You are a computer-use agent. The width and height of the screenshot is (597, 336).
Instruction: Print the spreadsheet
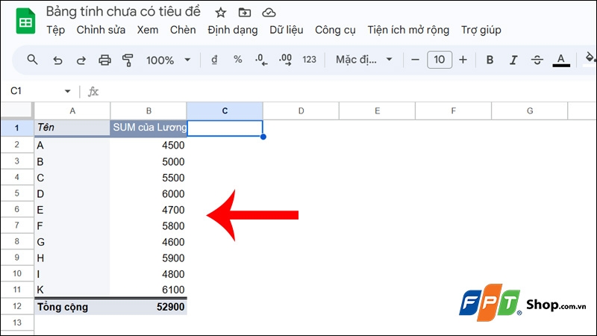tap(104, 60)
